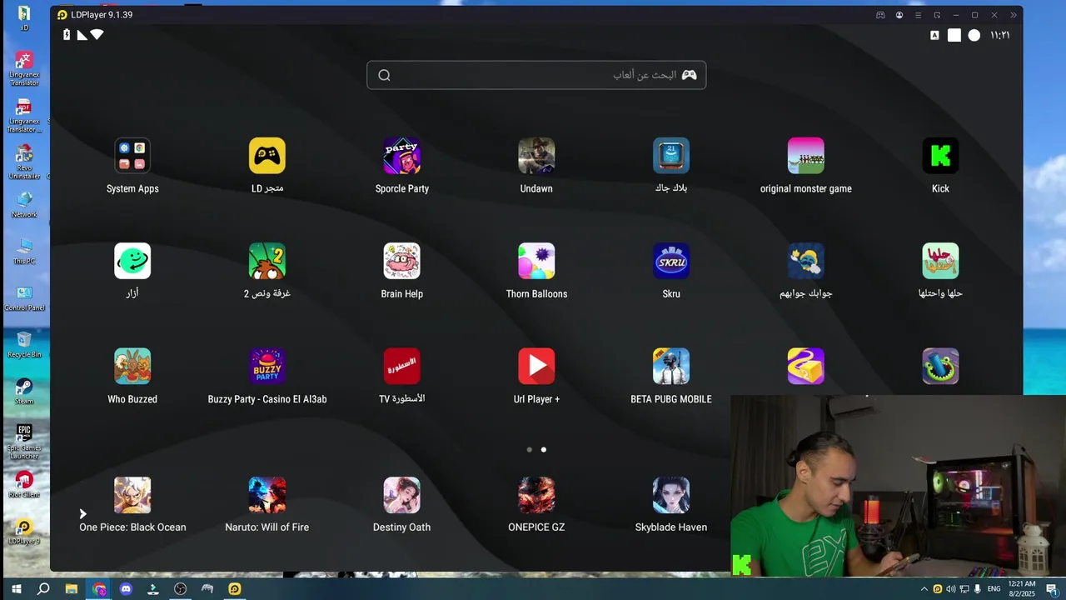The image size is (1066, 600).
Task: Open Url Player + app
Action: pyautogui.click(x=536, y=366)
